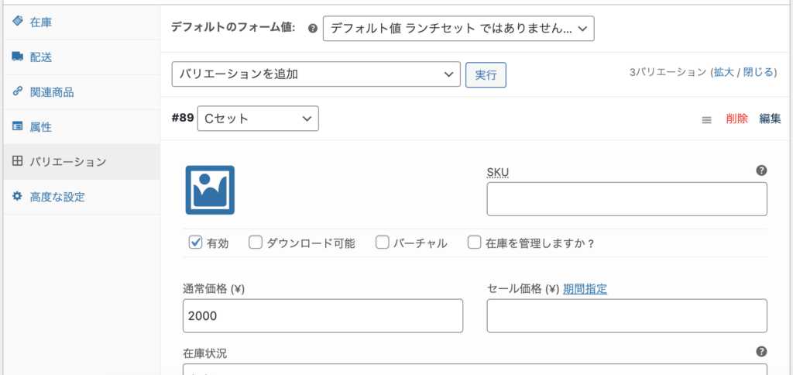Image resolution: width=793 pixels, height=375 pixels.
Task: Click the variation image placeholder thumbnail
Action: coord(210,190)
